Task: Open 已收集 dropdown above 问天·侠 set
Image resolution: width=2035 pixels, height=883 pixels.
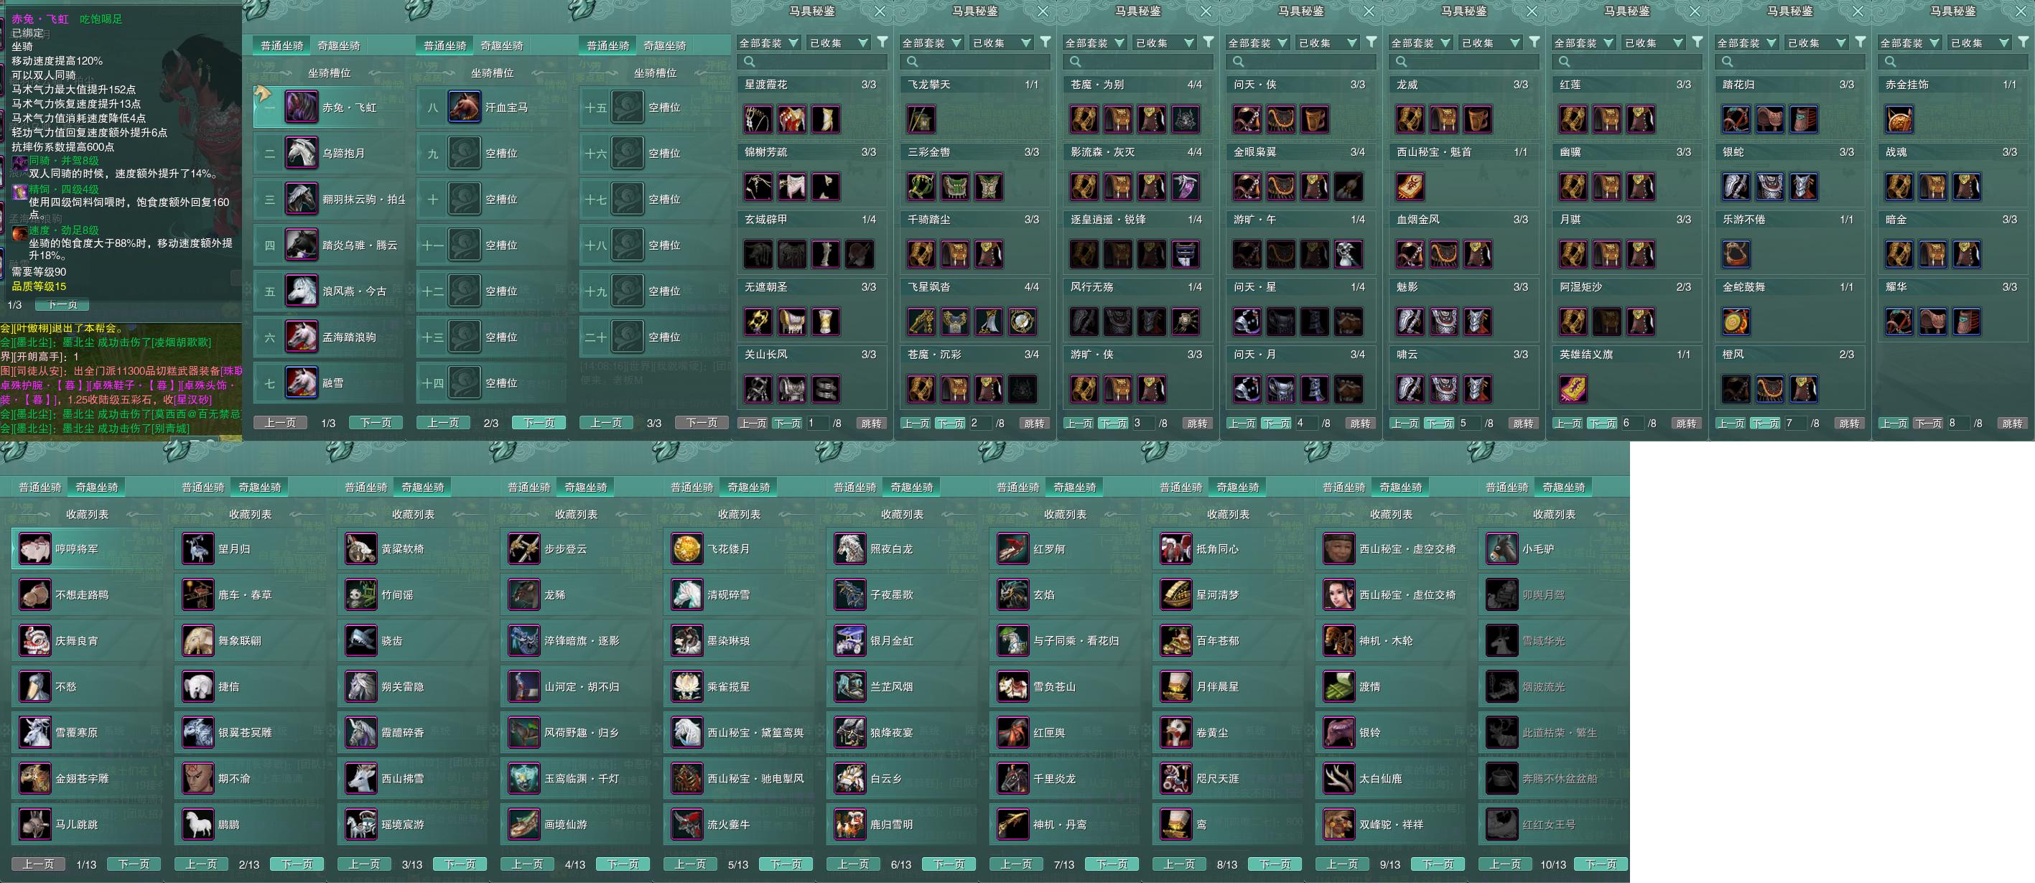Action: (x=1328, y=42)
